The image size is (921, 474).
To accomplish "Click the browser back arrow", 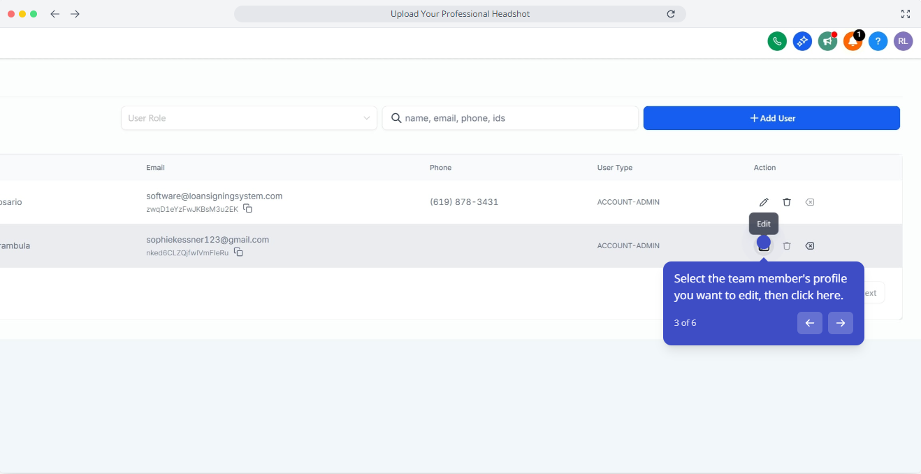I will click(x=55, y=14).
